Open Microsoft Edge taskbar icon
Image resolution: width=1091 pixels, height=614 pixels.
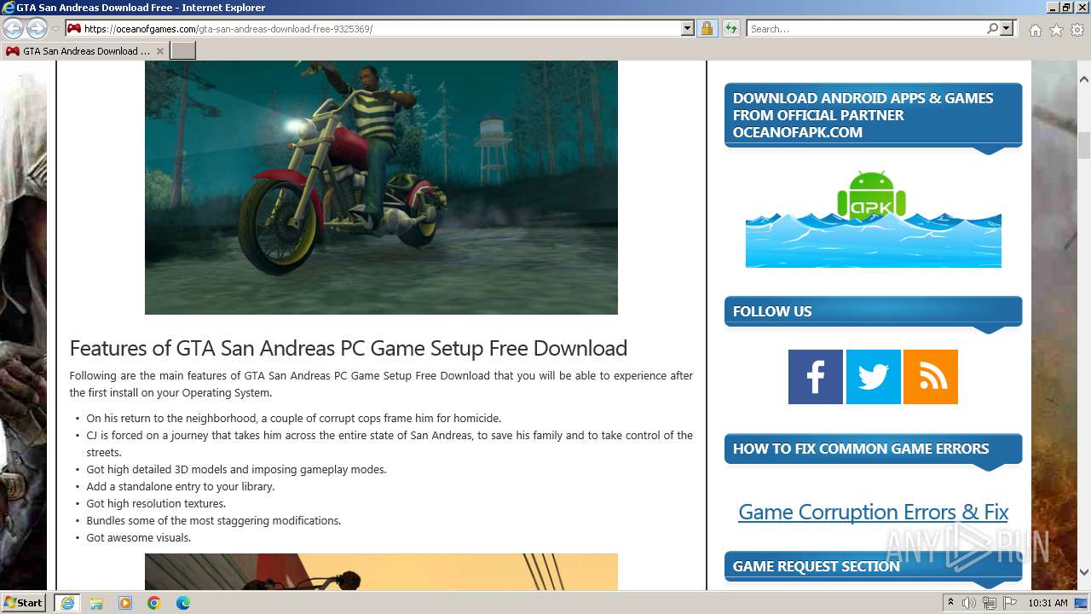(183, 603)
